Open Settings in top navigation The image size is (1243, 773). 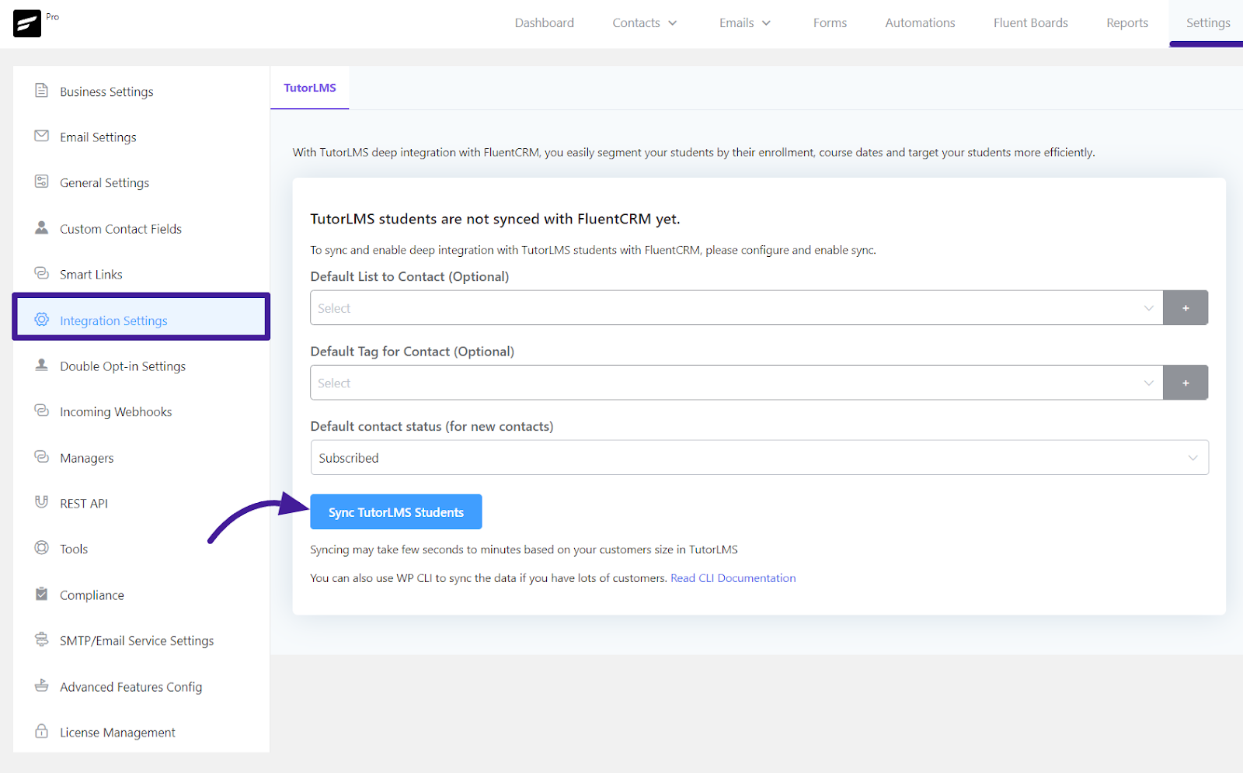click(1208, 23)
